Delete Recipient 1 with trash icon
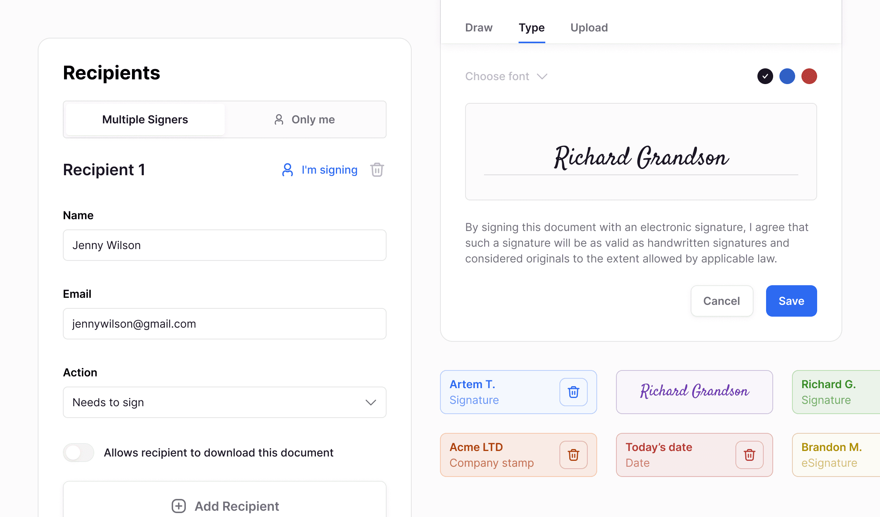 [377, 170]
